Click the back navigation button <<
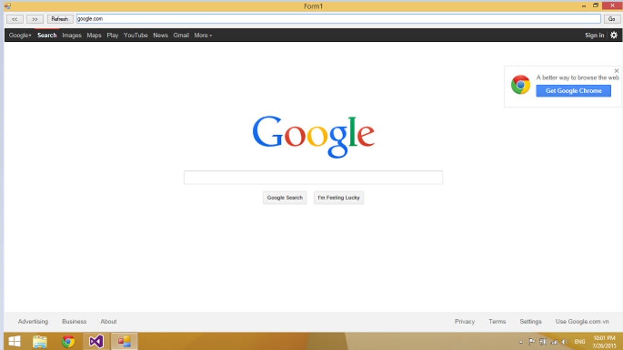 (15, 19)
